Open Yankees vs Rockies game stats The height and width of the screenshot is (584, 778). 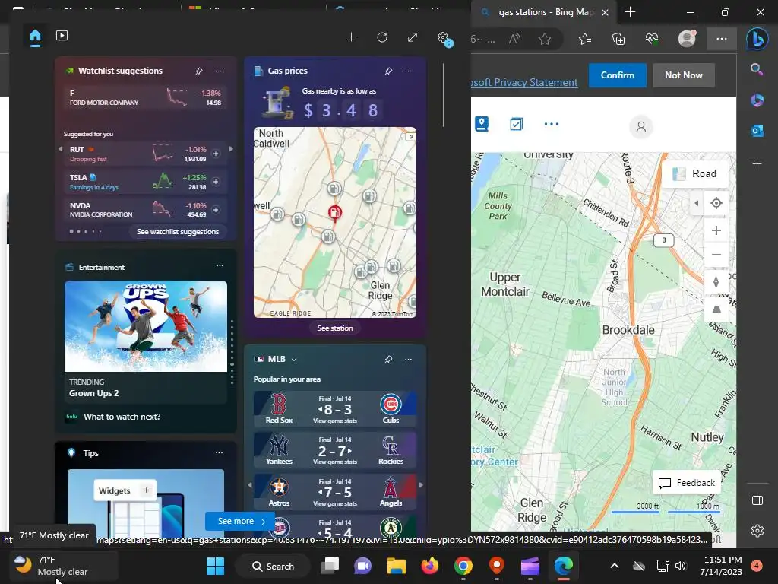click(x=335, y=450)
